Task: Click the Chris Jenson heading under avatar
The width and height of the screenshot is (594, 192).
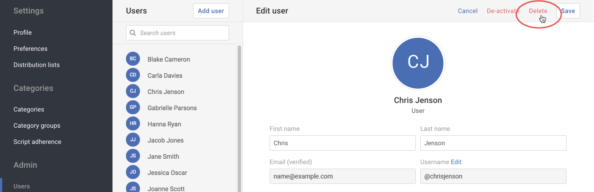Action: coord(418,100)
